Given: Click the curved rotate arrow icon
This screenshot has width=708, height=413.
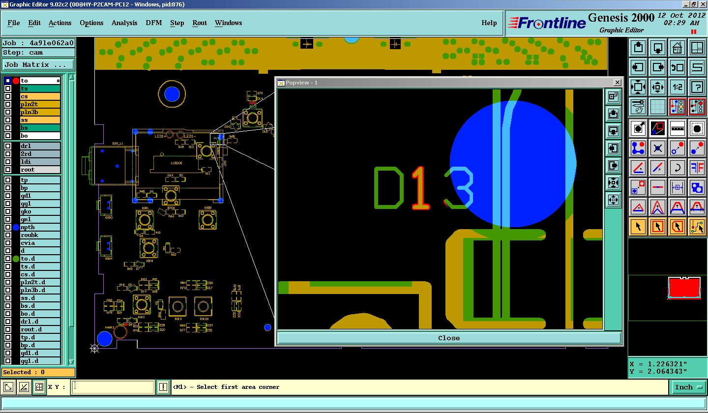Looking at the screenshot, I should (x=678, y=168).
